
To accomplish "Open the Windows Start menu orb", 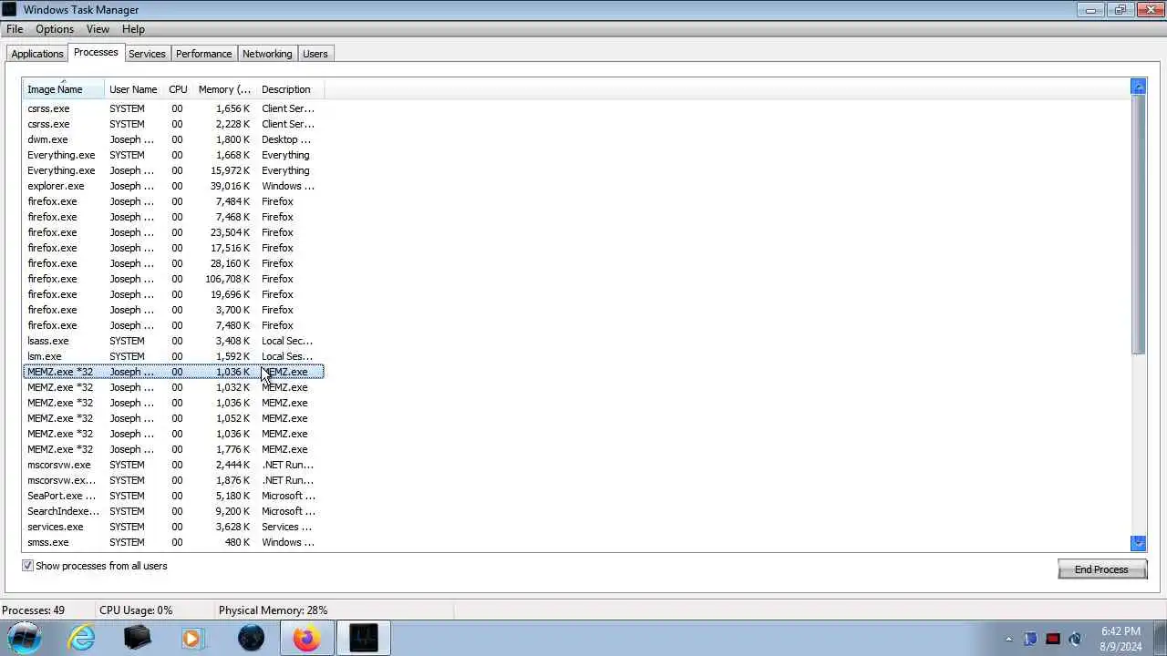I will pos(25,637).
